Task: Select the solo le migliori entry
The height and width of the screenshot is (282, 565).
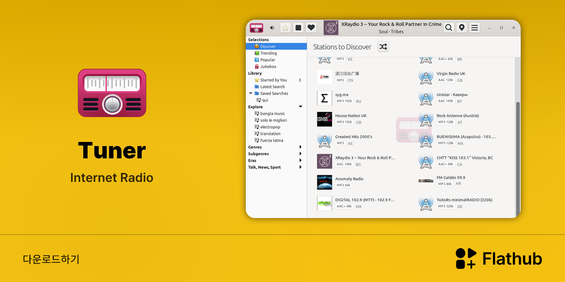Action: click(x=276, y=120)
